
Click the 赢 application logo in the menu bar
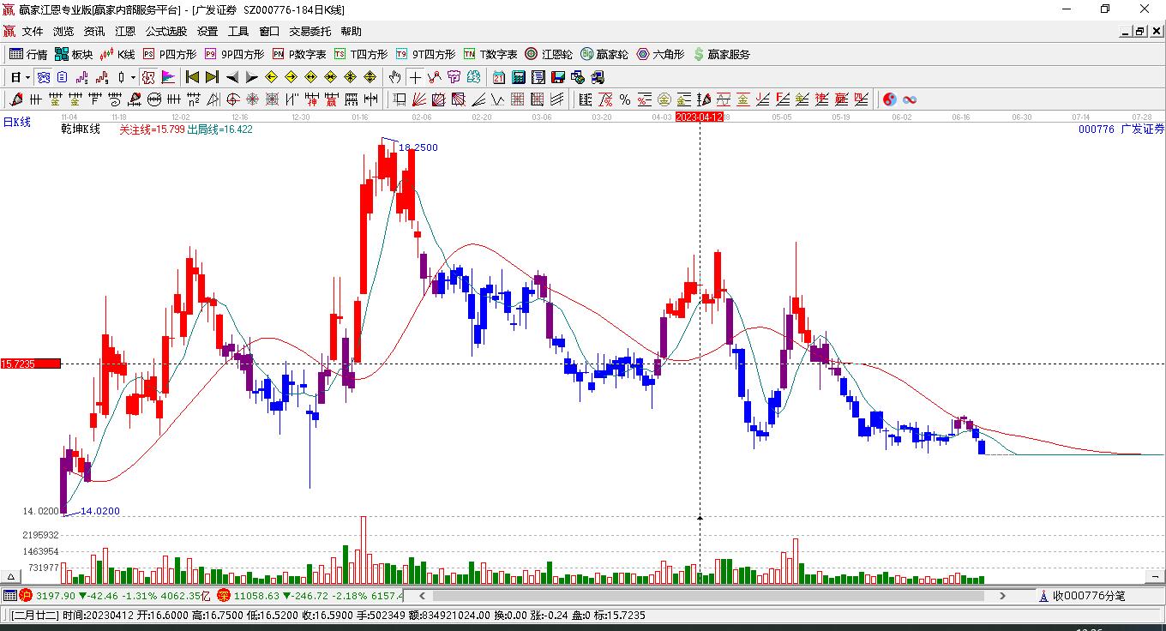[x=9, y=32]
